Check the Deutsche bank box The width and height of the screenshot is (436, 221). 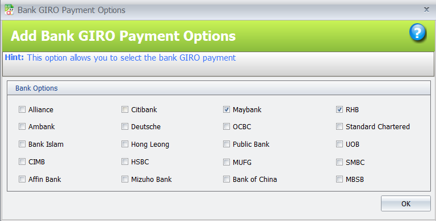[125, 126]
